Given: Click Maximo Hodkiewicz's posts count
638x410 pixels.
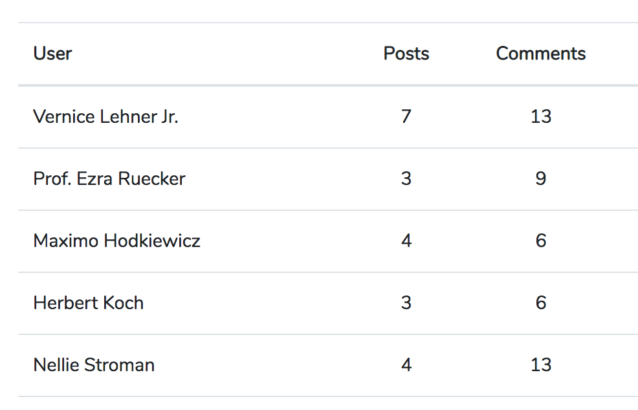Looking at the screenshot, I should pyautogui.click(x=406, y=241).
